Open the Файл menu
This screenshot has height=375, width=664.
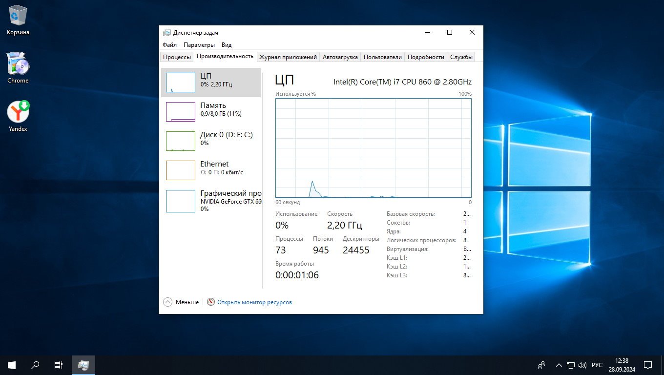(x=169, y=45)
